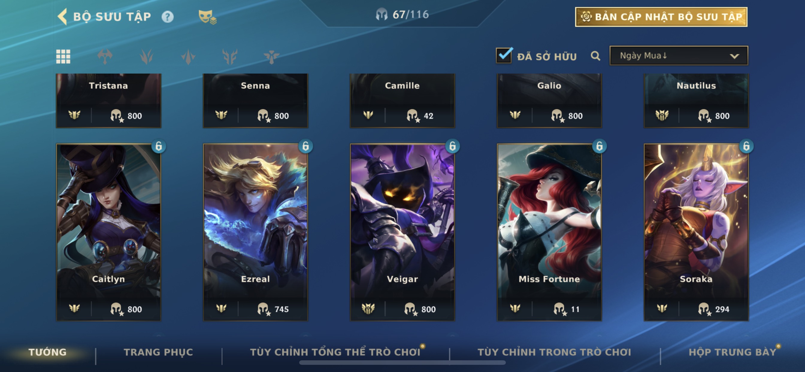Filter by the third role icon after grid
Screen dimensions: 805x372
(x=188, y=57)
